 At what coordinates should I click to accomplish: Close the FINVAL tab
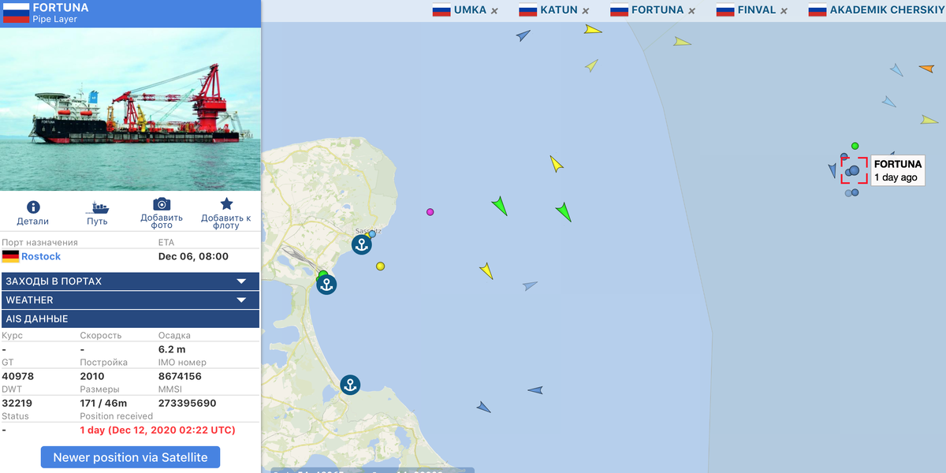[x=784, y=11]
